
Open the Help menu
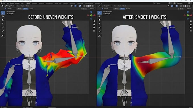click(x=22, y=3)
